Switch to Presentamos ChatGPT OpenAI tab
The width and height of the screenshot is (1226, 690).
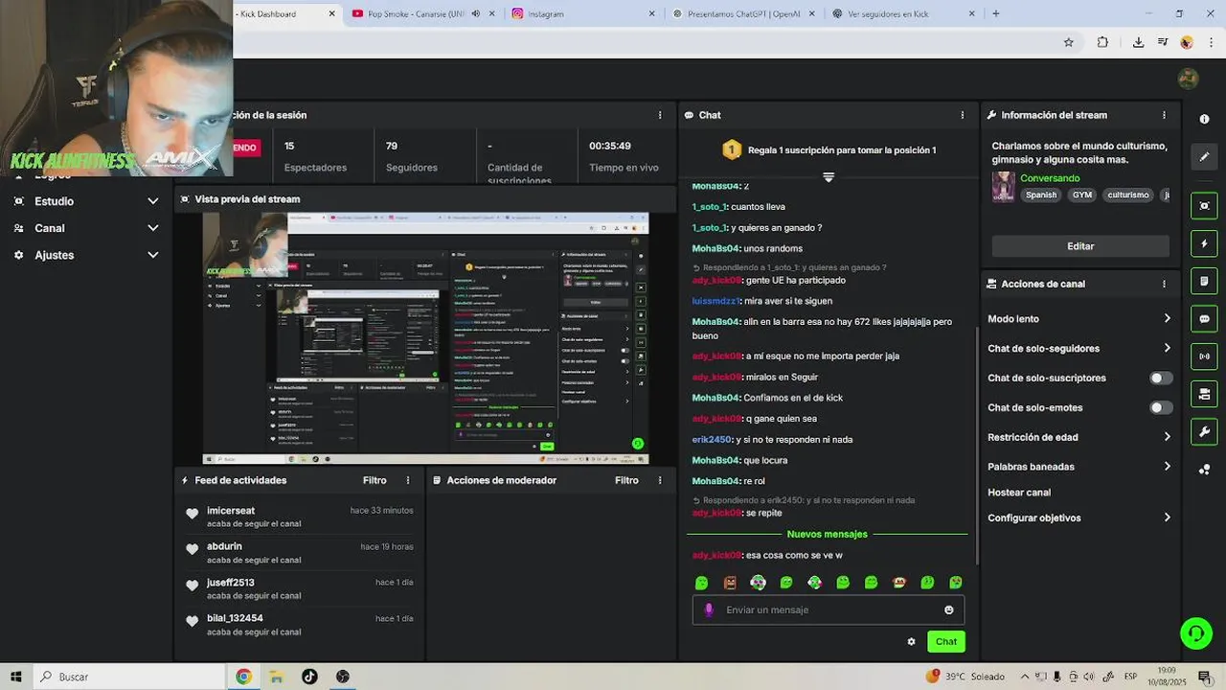tap(743, 13)
